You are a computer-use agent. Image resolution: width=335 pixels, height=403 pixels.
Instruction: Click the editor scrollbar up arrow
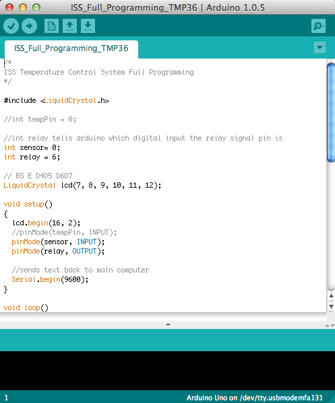(332, 296)
